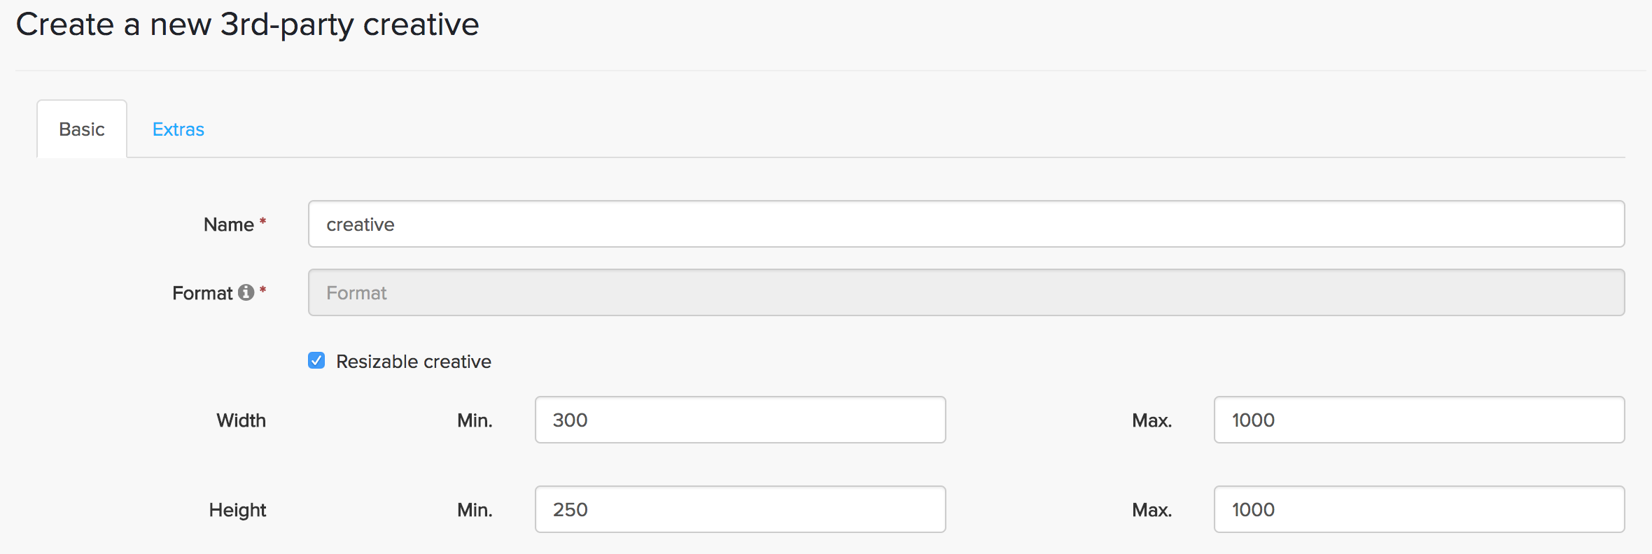Screen dimensions: 1652x554
Task: Click the Resizable creative label text
Action: 413,362
